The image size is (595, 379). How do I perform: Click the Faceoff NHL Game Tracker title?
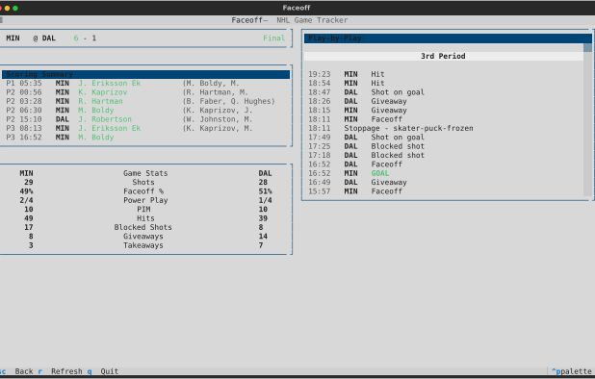(289, 20)
